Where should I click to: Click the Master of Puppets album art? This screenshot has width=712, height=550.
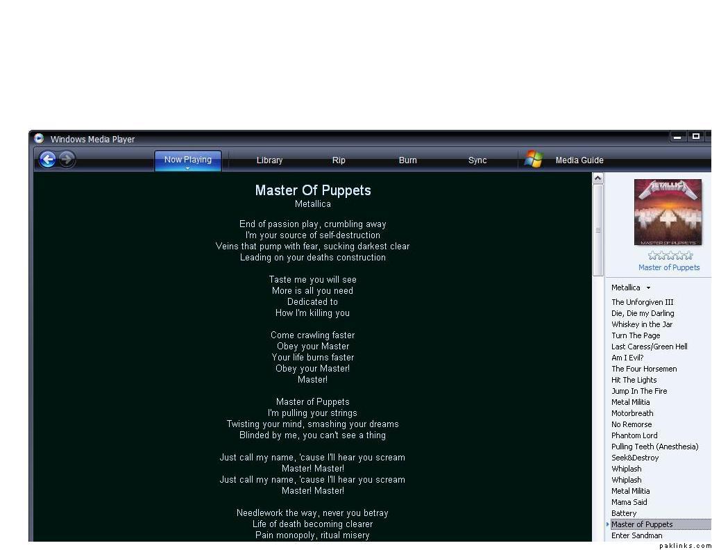click(x=668, y=212)
